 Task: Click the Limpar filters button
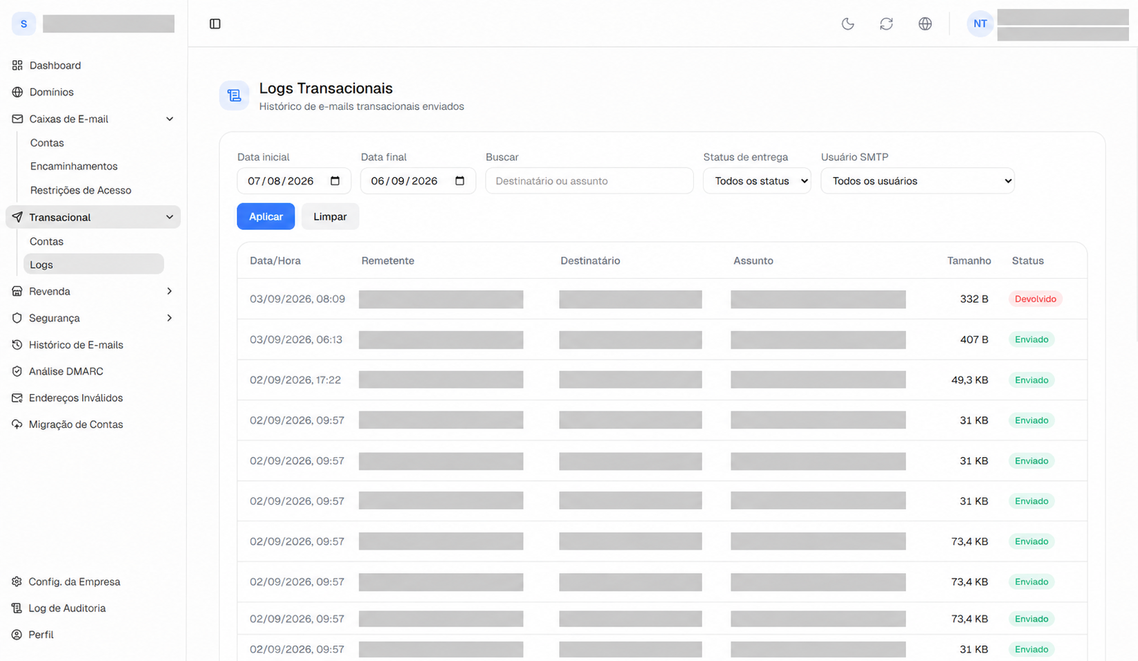click(330, 216)
